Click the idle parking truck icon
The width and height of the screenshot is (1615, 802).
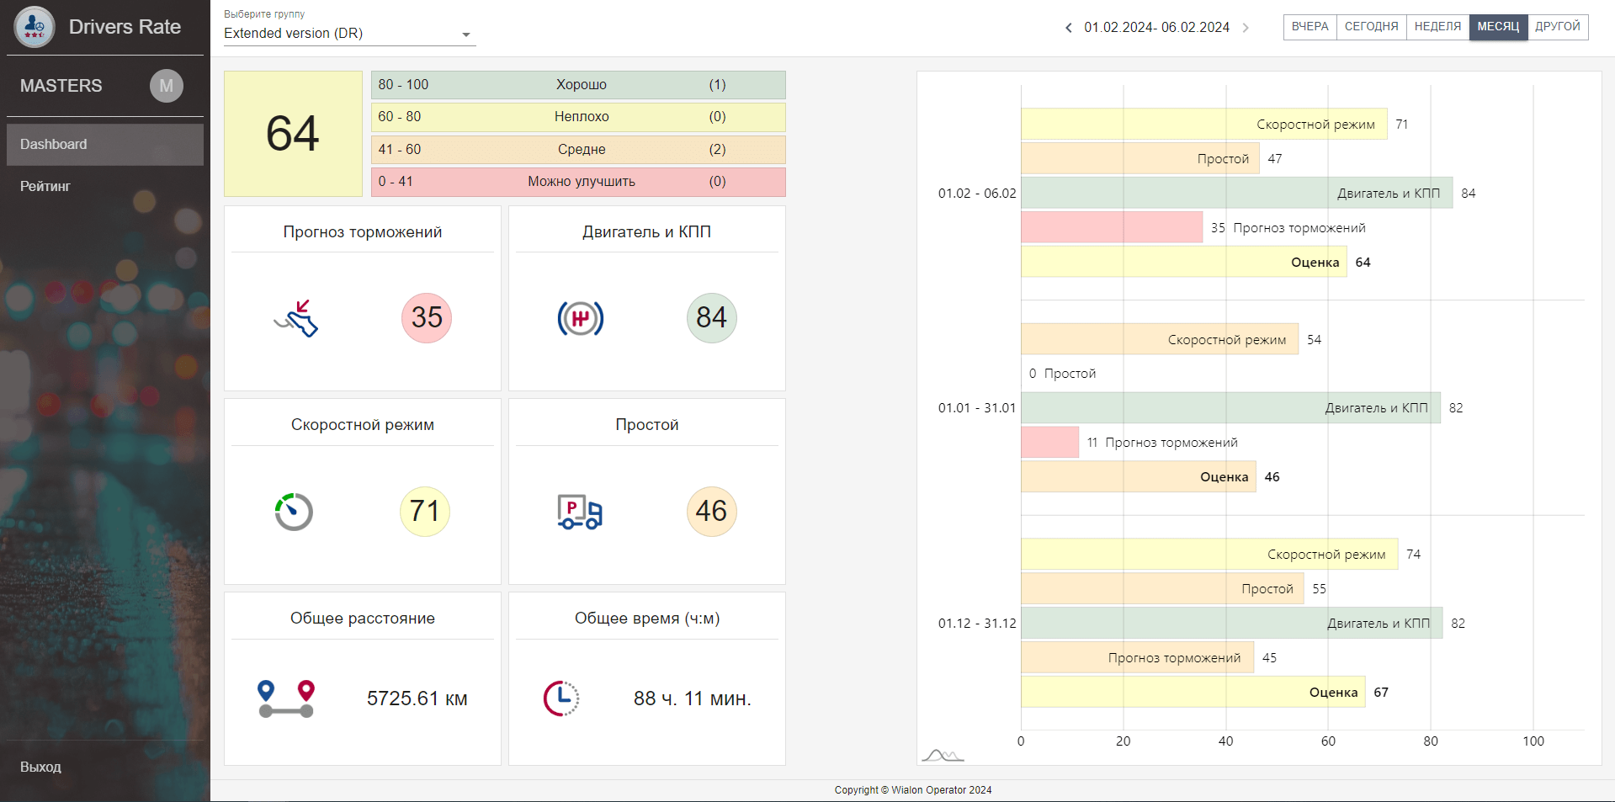point(580,512)
